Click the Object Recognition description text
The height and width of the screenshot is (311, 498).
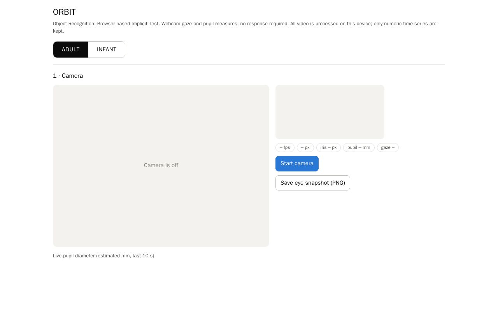click(x=245, y=27)
